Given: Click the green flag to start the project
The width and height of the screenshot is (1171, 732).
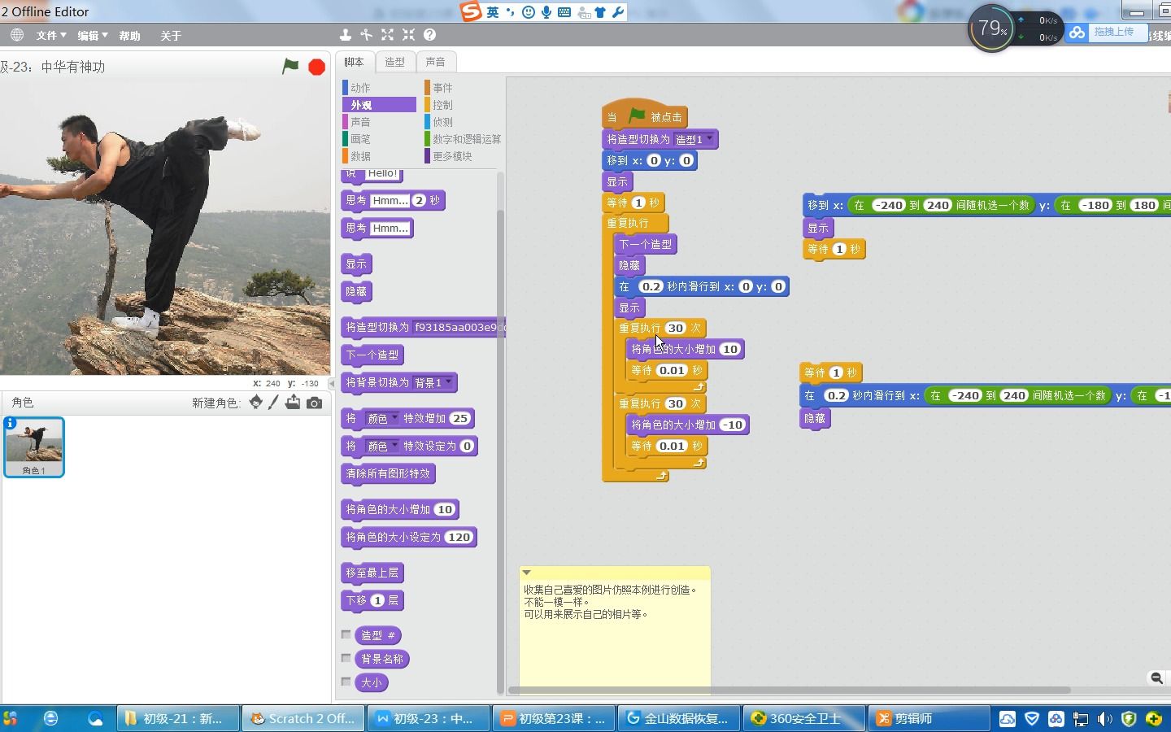Looking at the screenshot, I should tap(290, 67).
